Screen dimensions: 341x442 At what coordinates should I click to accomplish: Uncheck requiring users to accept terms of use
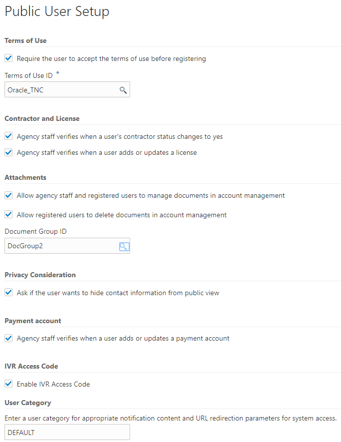pos(8,58)
